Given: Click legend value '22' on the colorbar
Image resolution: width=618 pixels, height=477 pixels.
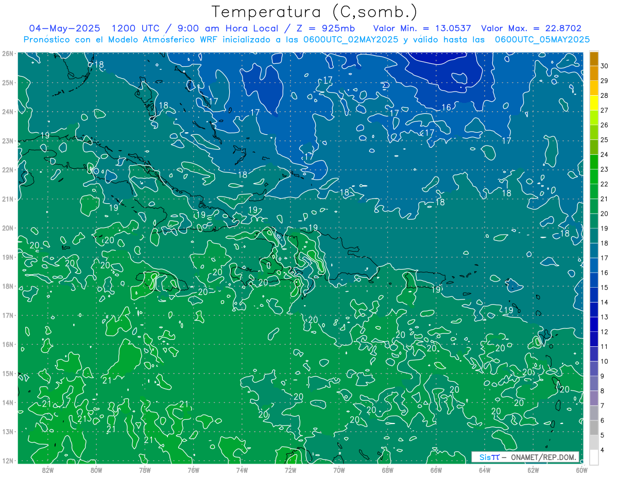Looking at the screenshot, I should click(x=605, y=184).
